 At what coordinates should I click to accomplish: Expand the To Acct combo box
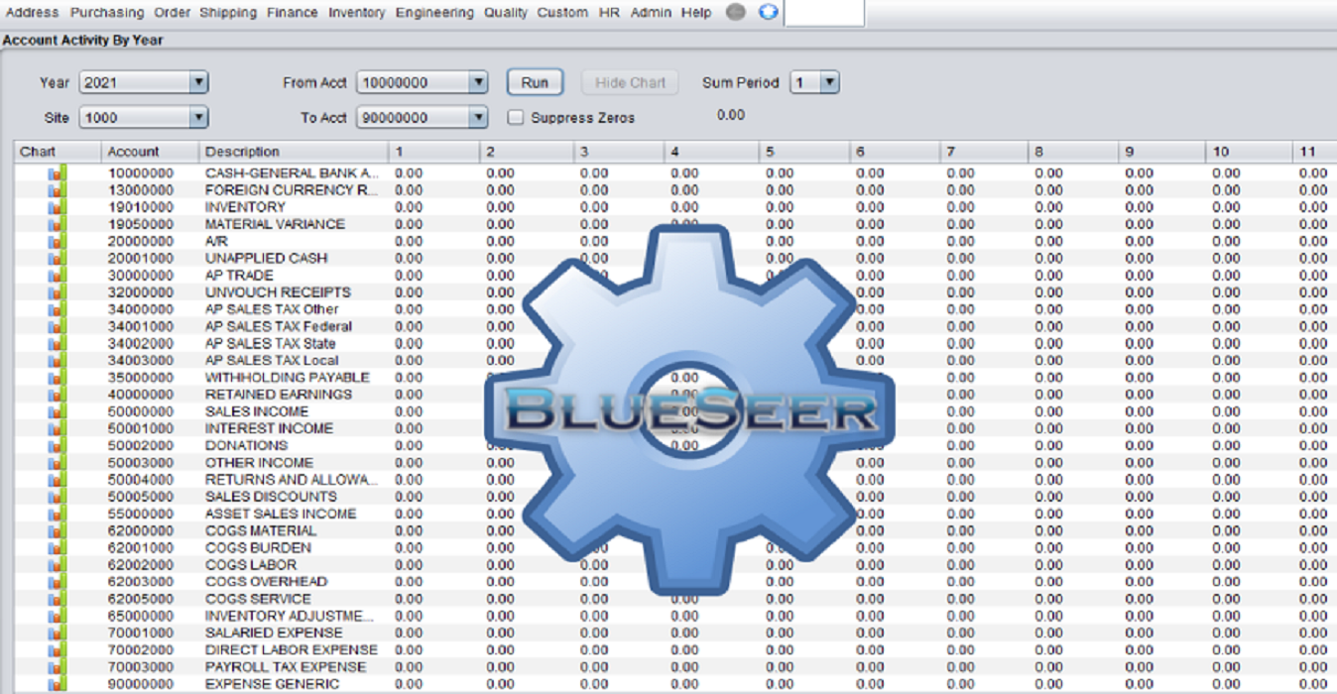(478, 118)
